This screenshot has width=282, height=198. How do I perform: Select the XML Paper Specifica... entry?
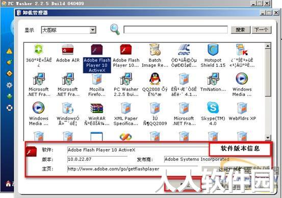(126, 114)
